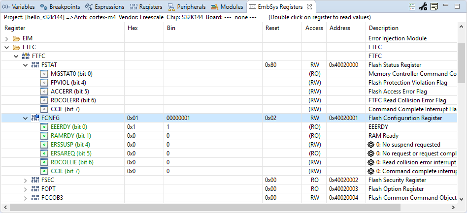The height and width of the screenshot is (213, 467).
Task: Click the RDCOLLIE bit field icon
Action: 44,162
